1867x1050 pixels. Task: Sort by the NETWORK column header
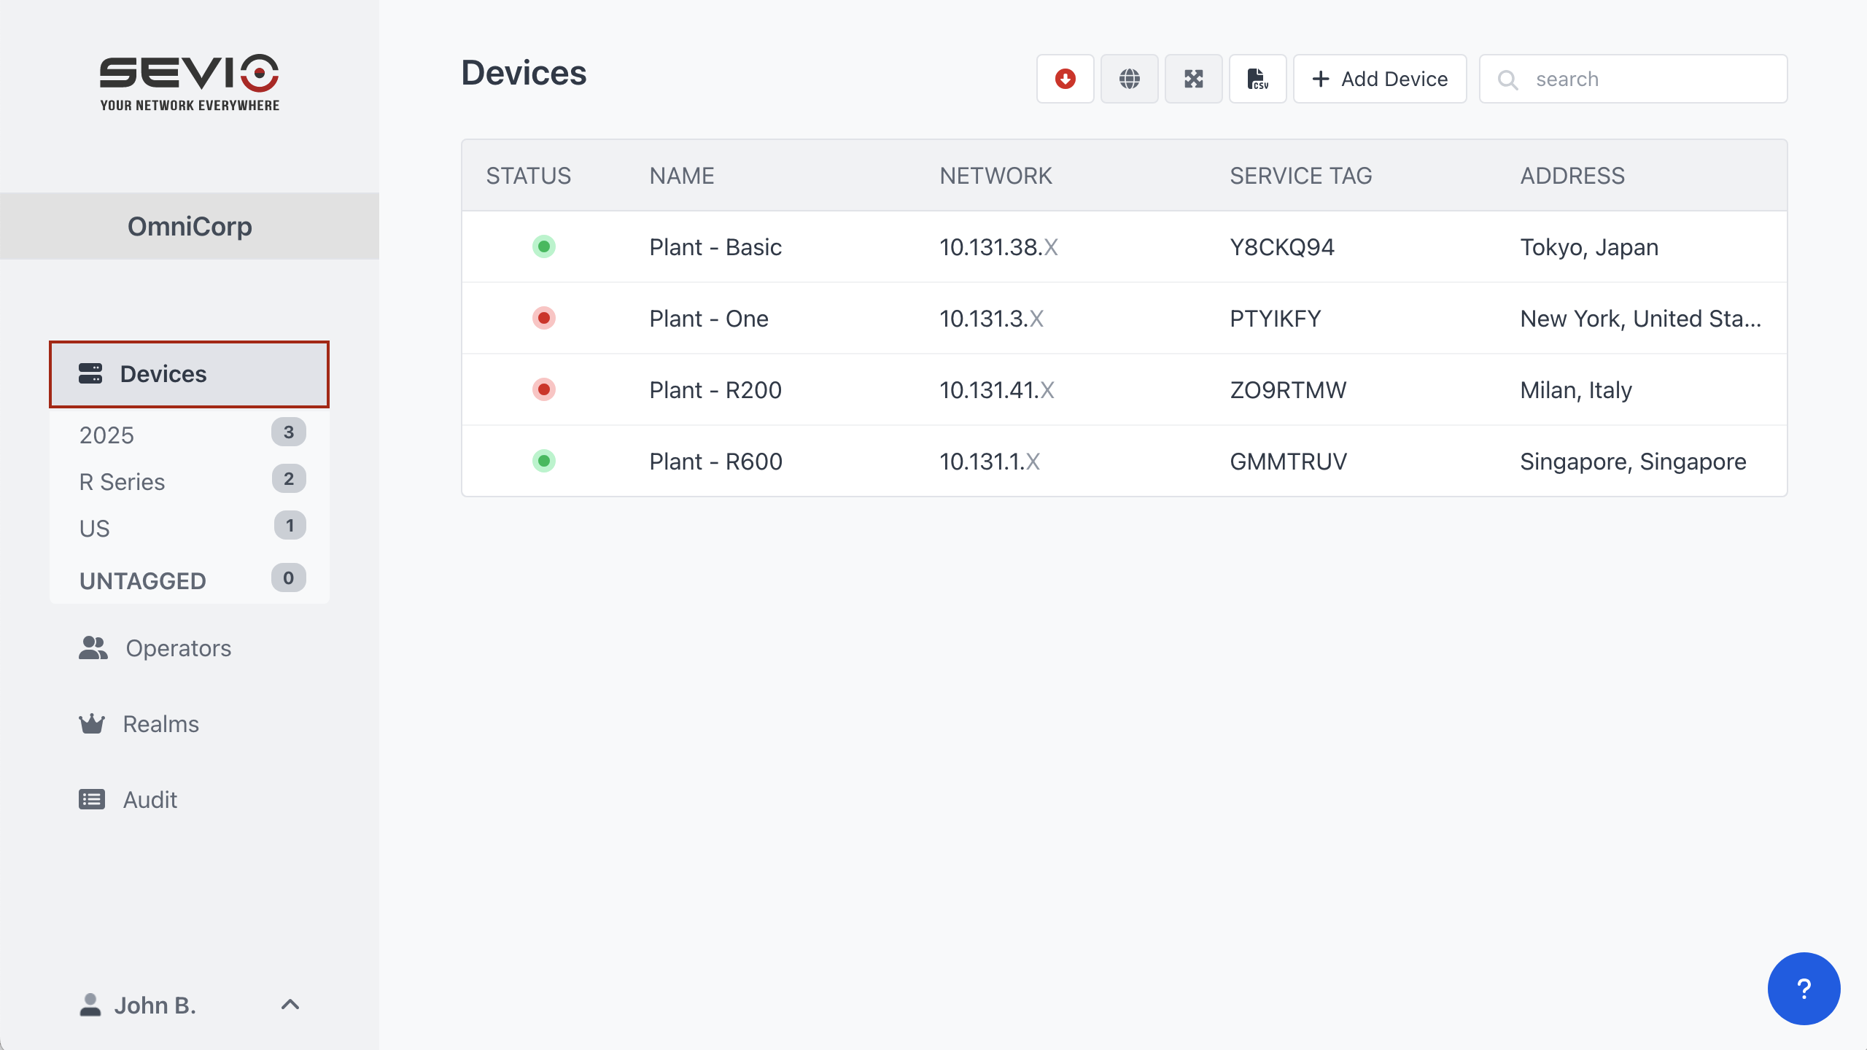[995, 176]
